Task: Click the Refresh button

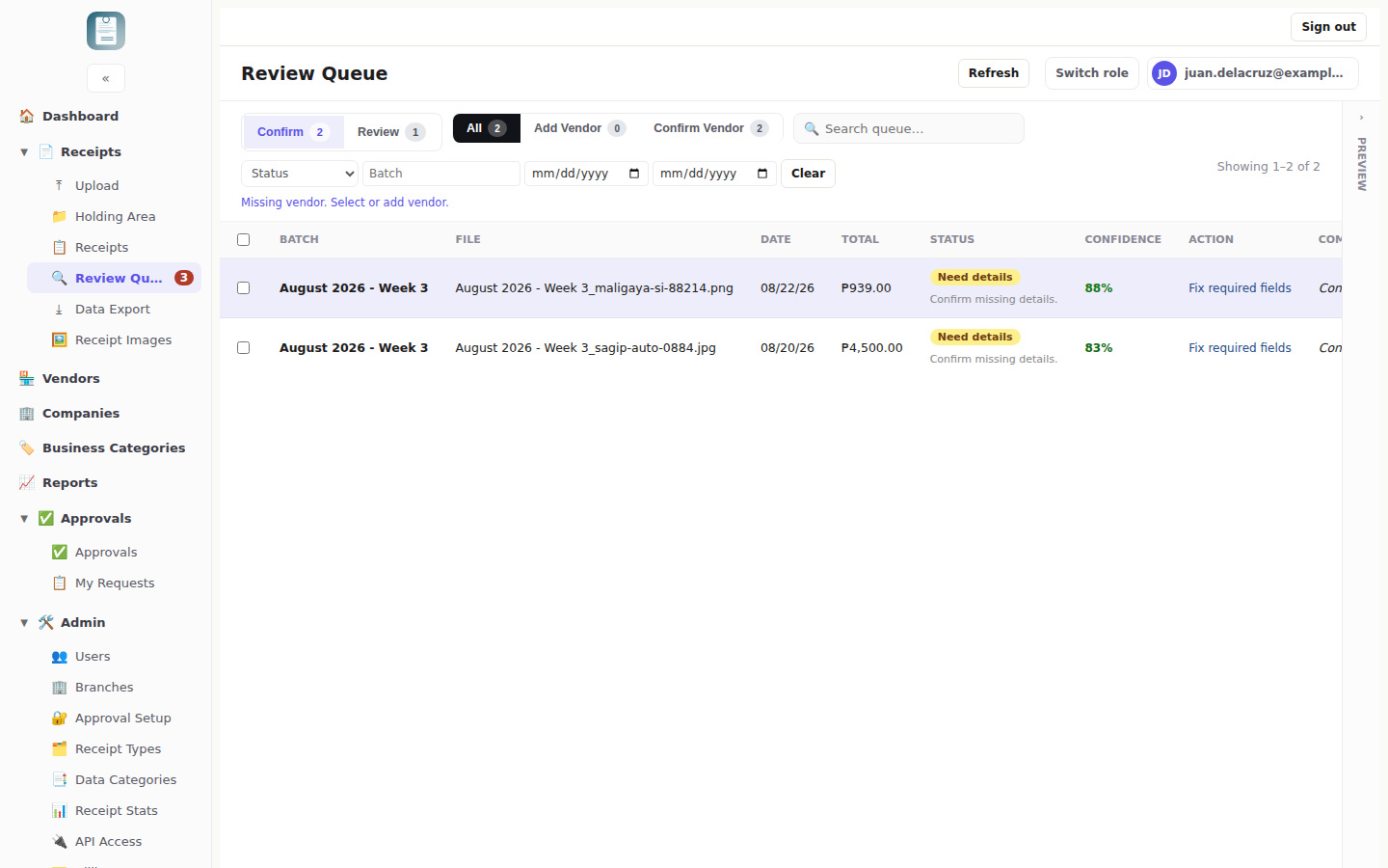Action: (x=994, y=73)
